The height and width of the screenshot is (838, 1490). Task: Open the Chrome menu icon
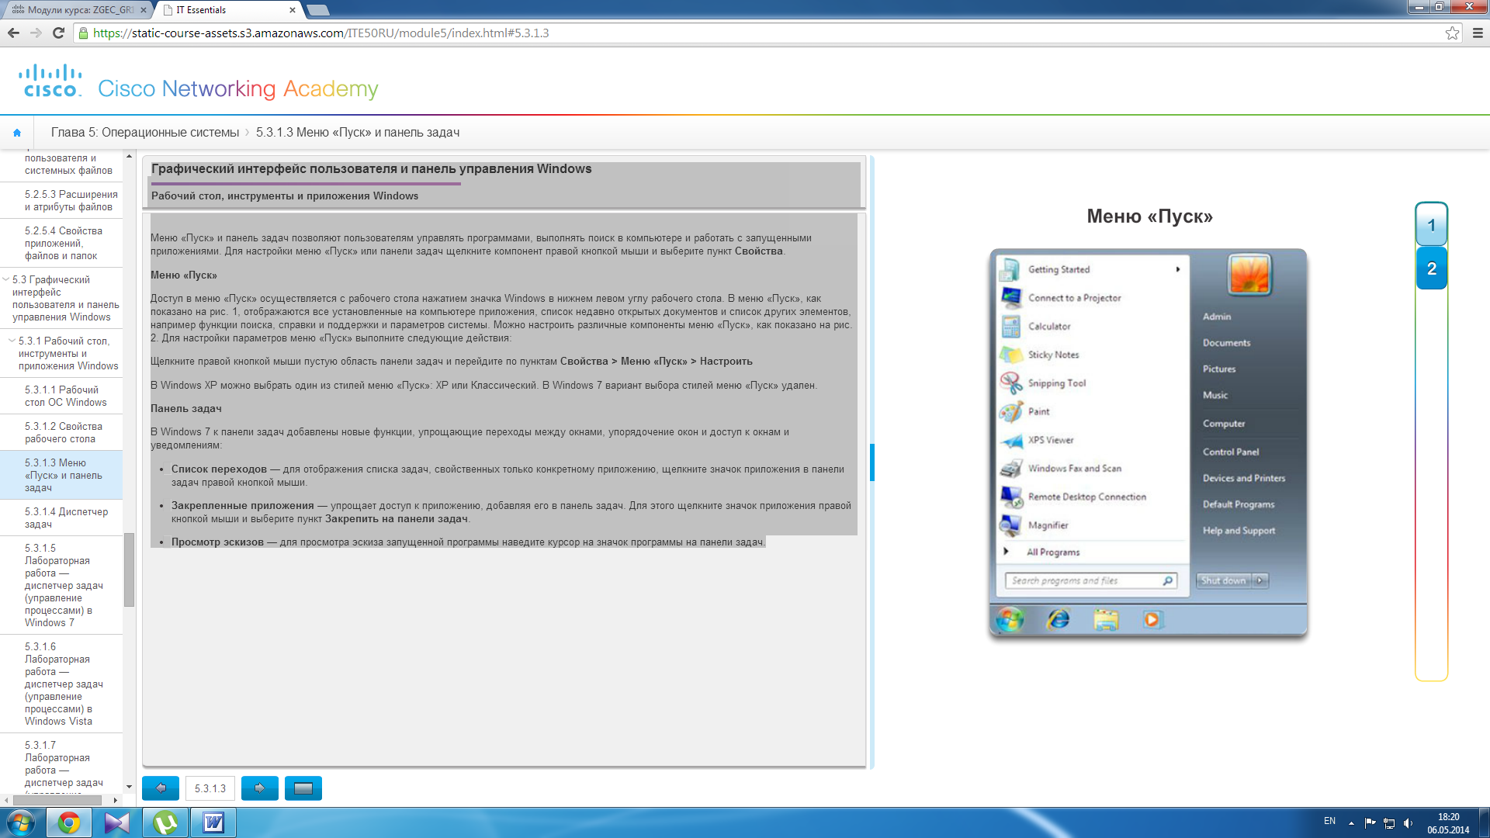coord(1478,33)
